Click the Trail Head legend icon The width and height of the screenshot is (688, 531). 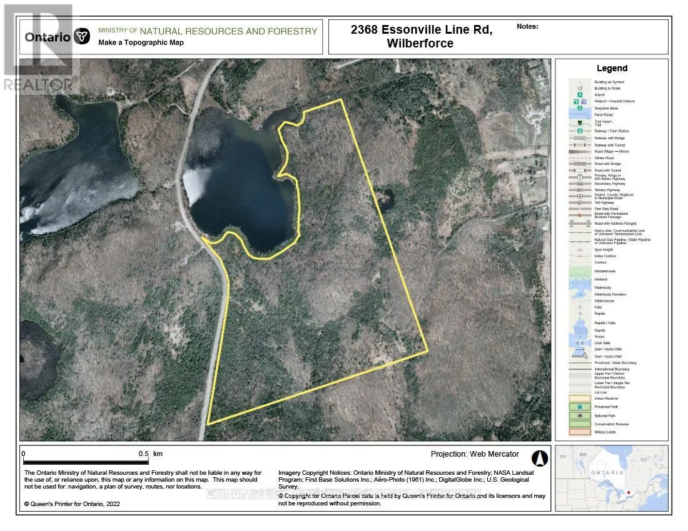click(580, 122)
